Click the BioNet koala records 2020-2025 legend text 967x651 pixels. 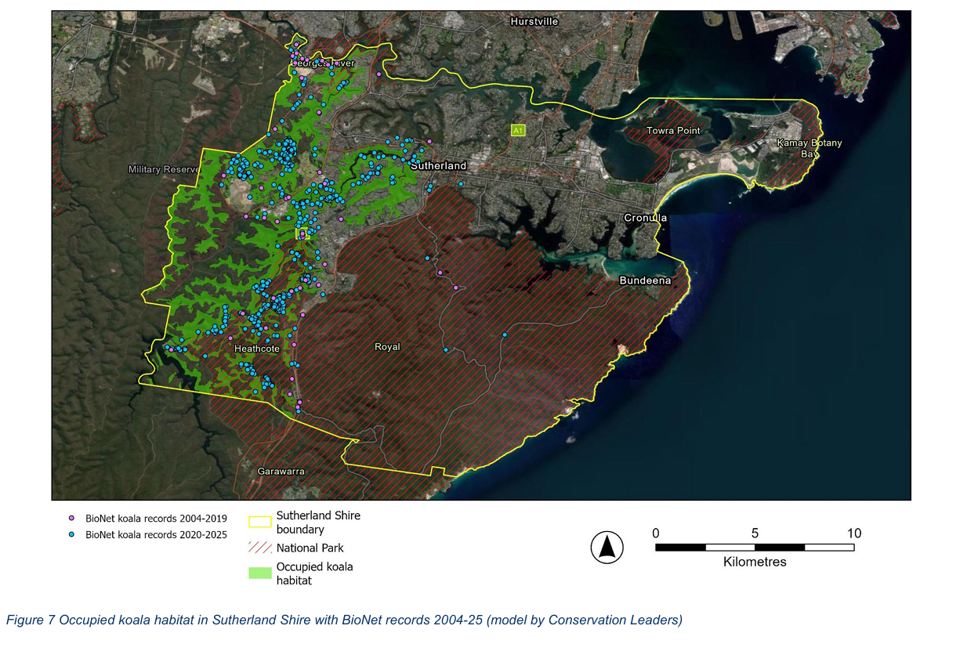click(157, 535)
